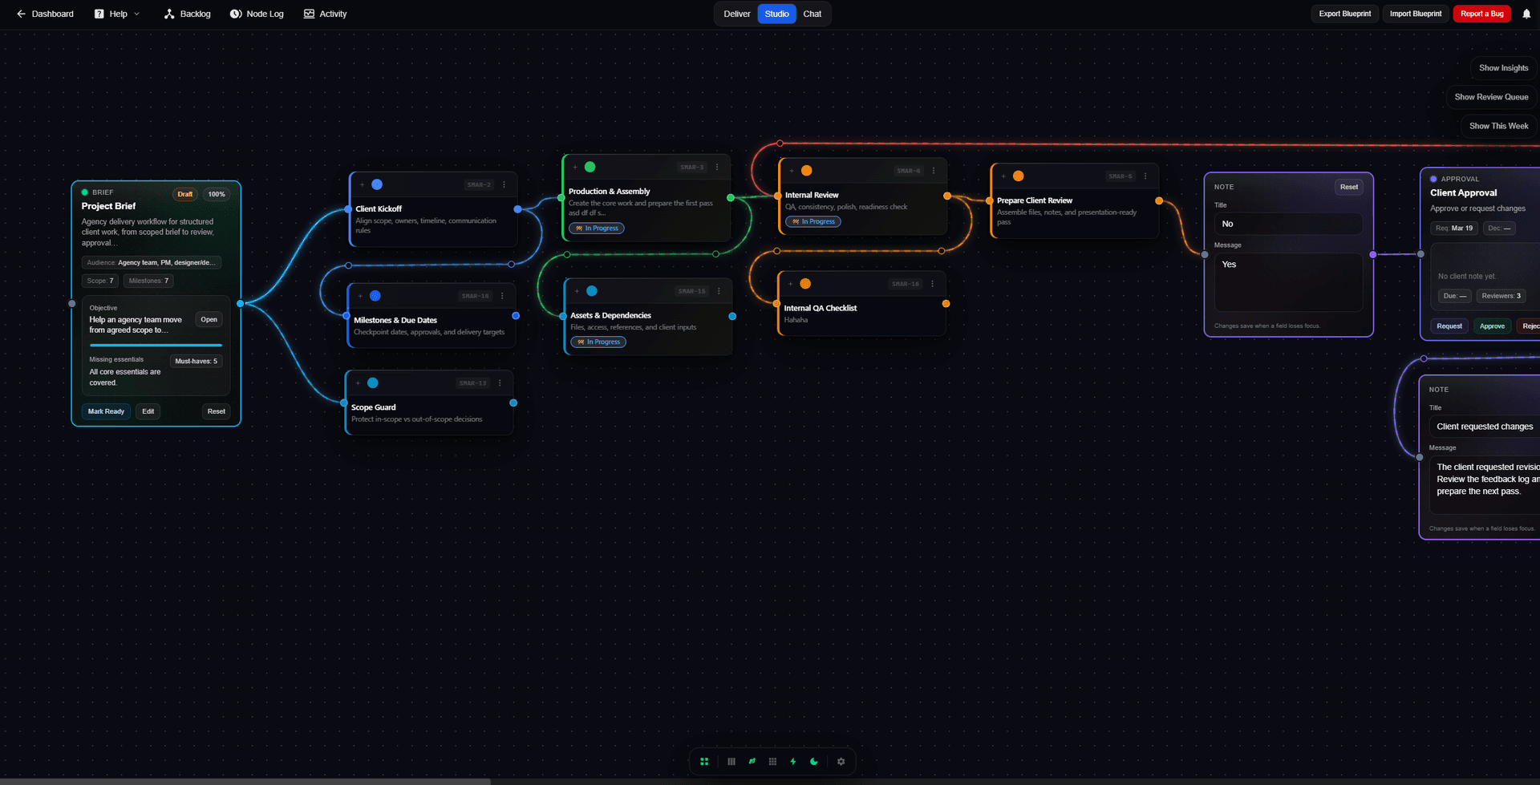
Task: Open Milestones & Due Dates three-dot menu
Action: pyautogui.click(x=502, y=296)
